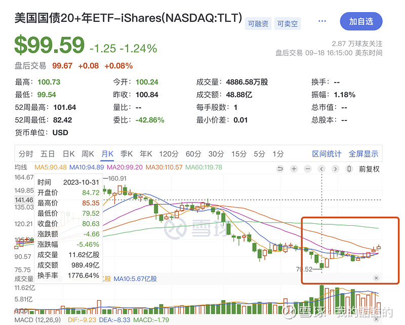Click the 今开 value 100.24
Image resolution: width=405 pixels, height=325 pixels.
(x=147, y=82)
